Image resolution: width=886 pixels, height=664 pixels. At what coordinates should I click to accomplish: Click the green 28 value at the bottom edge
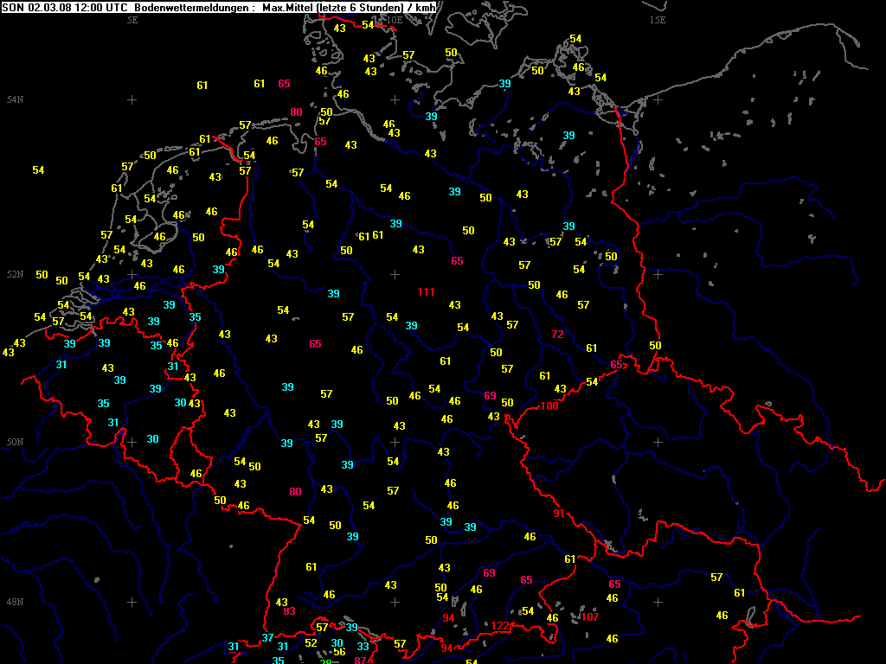coord(325,661)
